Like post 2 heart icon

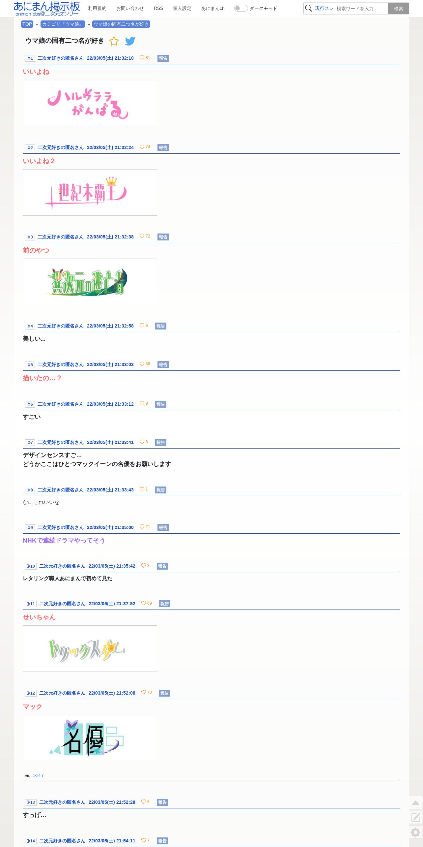(142, 147)
